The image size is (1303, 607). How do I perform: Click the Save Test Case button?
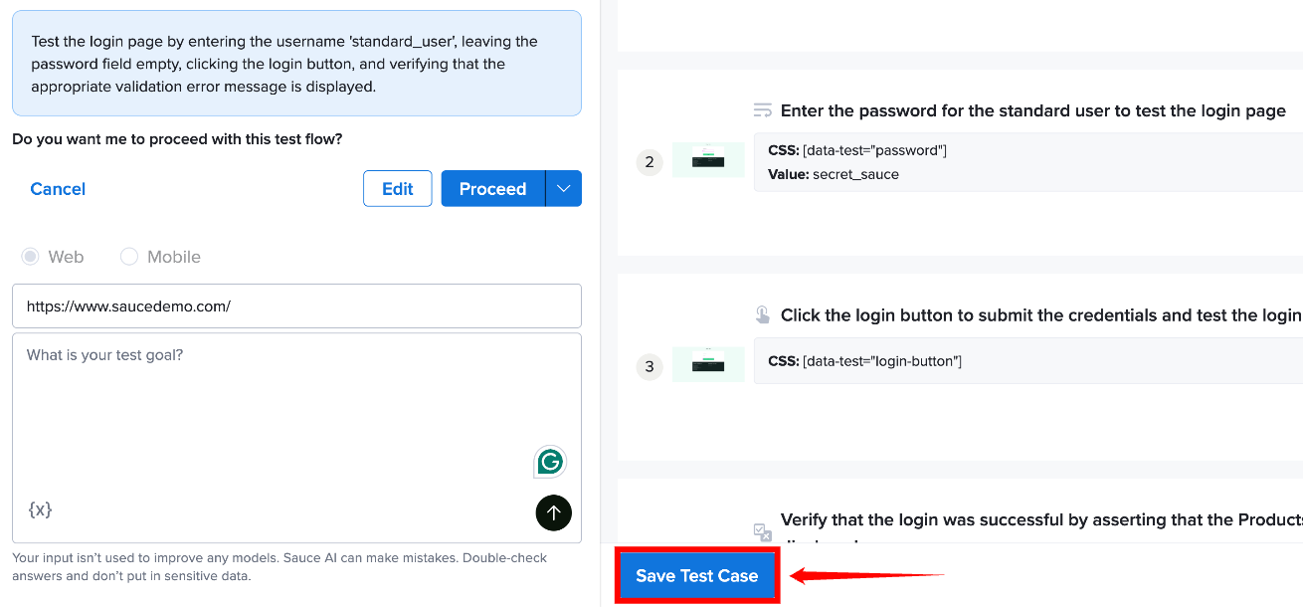697,575
